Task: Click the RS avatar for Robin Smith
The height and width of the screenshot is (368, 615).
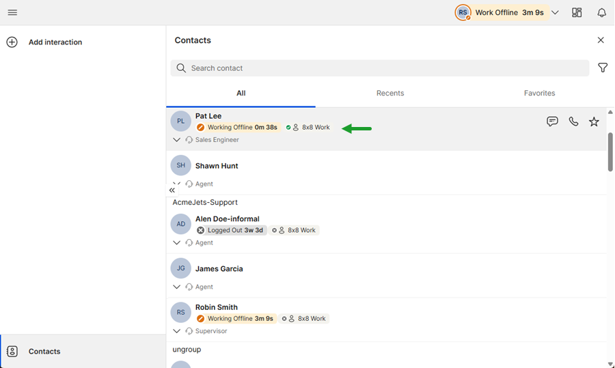Action: click(x=180, y=312)
